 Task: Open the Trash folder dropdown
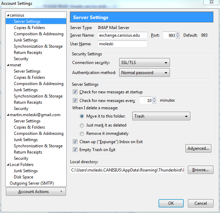tap(161, 116)
